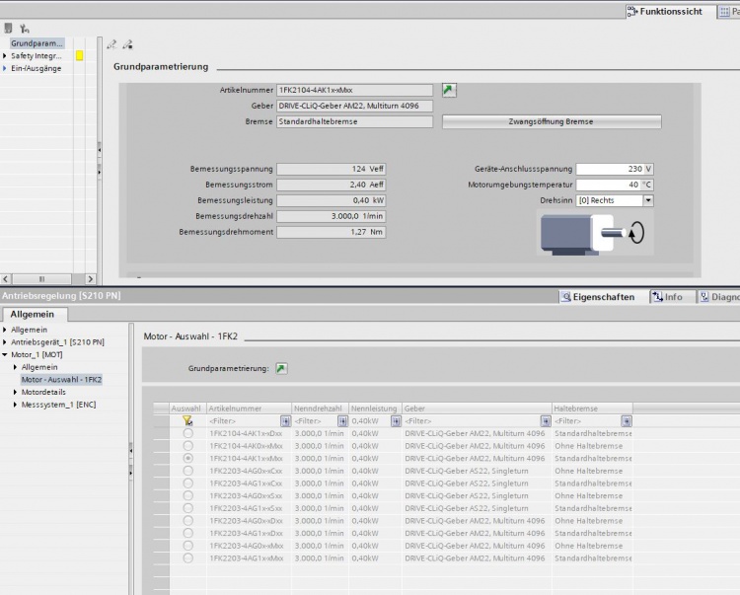Select the radio button for 1FK2203-4AG0x-xCxx
Screen dimensions: 740x595
click(x=187, y=471)
